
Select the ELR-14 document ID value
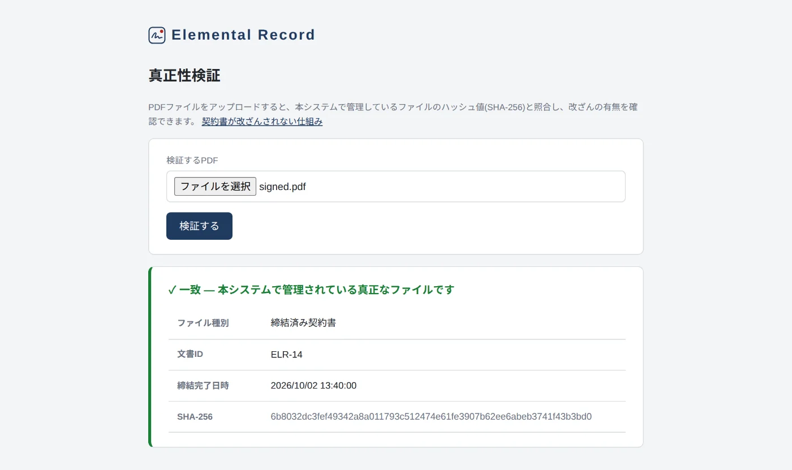(x=287, y=355)
